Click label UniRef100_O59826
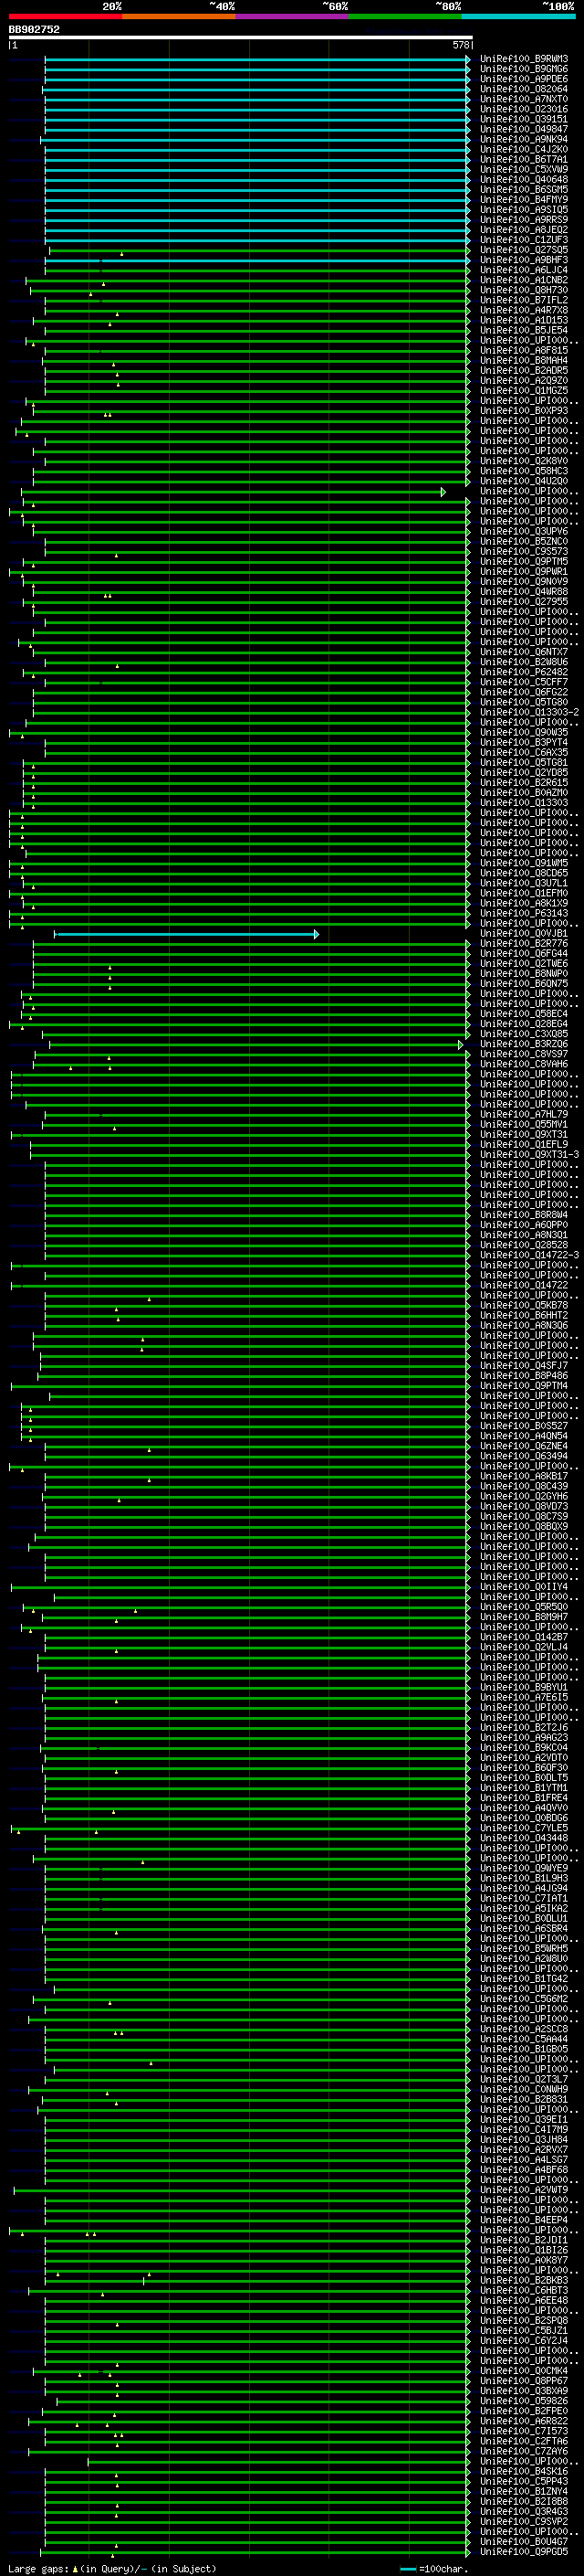The image size is (584, 2576). (524, 2400)
